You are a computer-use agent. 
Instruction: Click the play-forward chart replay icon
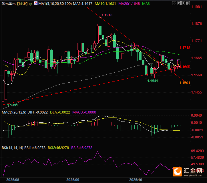coord(183,3)
